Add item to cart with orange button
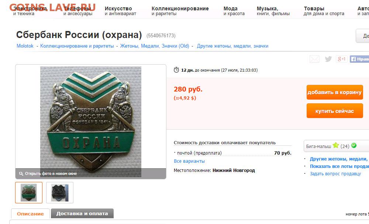The image size is (369, 224). coord(335,92)
